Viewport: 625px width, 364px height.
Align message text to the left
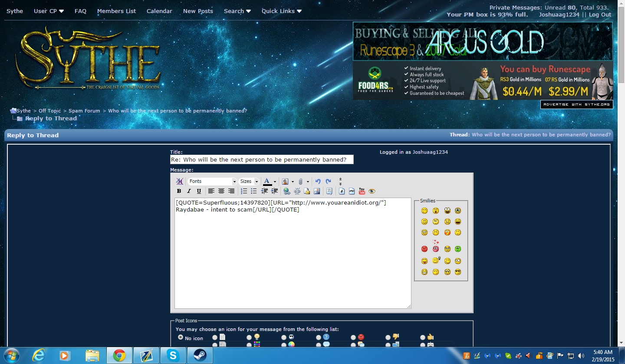(211, 191)
